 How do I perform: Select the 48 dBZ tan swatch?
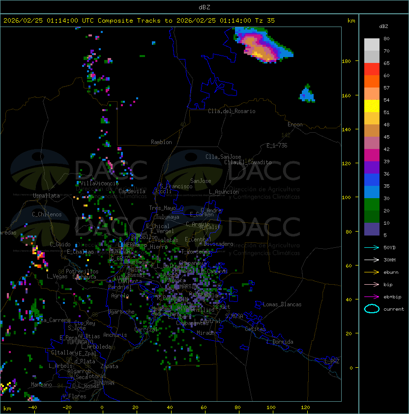click(x=372, y=131)
